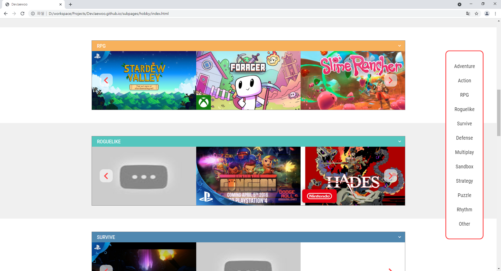Click the scrollbar down arrow
The width and height of the screenshot is (501, 271).
click(499, 269)
